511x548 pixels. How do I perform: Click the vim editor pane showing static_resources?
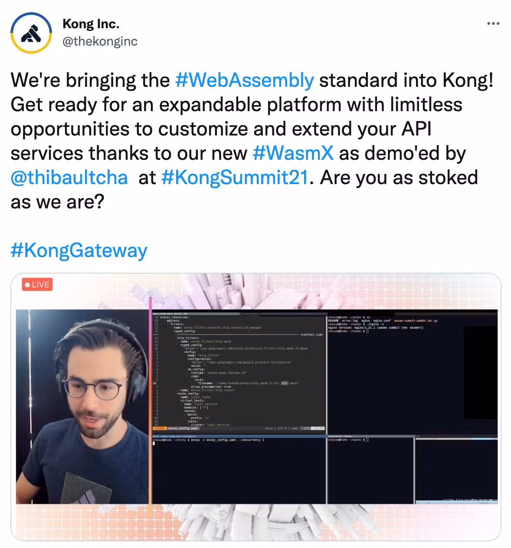point(239,371)
